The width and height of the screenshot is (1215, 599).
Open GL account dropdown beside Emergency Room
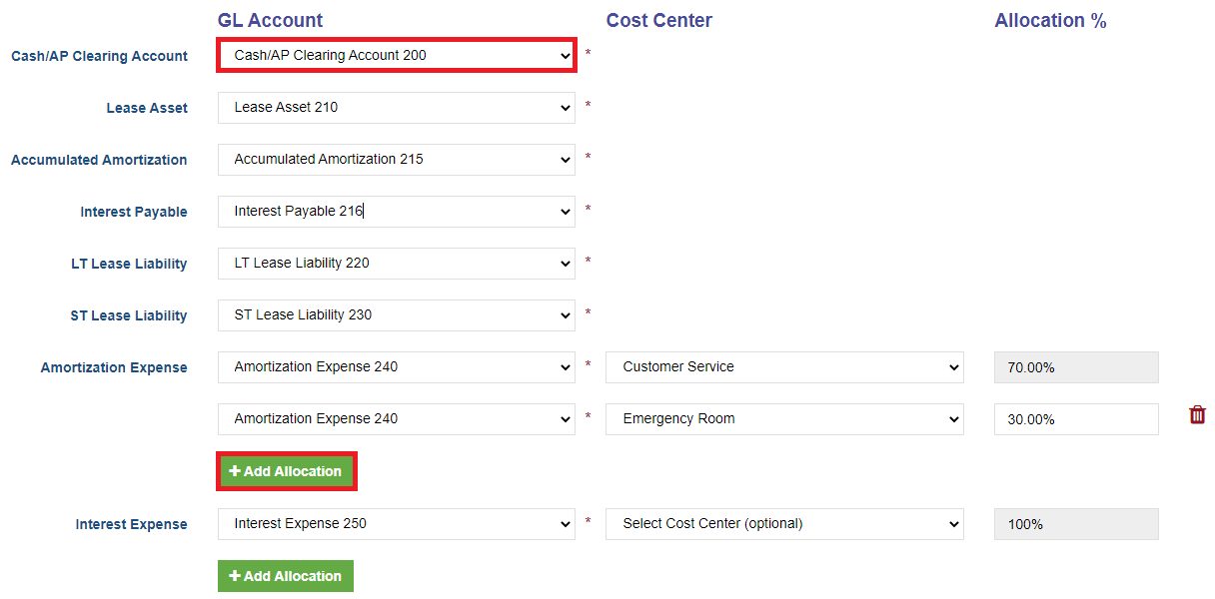pos(397,419)
